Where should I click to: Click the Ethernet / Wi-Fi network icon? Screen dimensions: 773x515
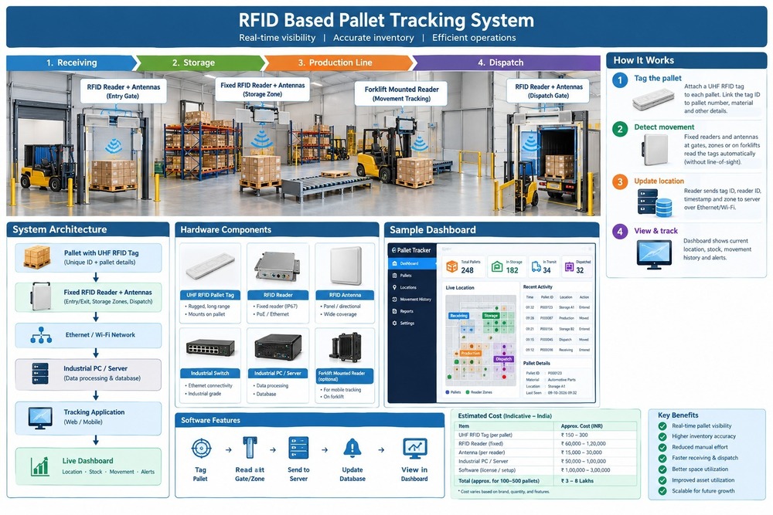pyautogui.click(x=42, y=335)
